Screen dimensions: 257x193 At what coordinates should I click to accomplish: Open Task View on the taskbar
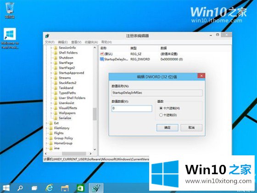tap(34, 188)
